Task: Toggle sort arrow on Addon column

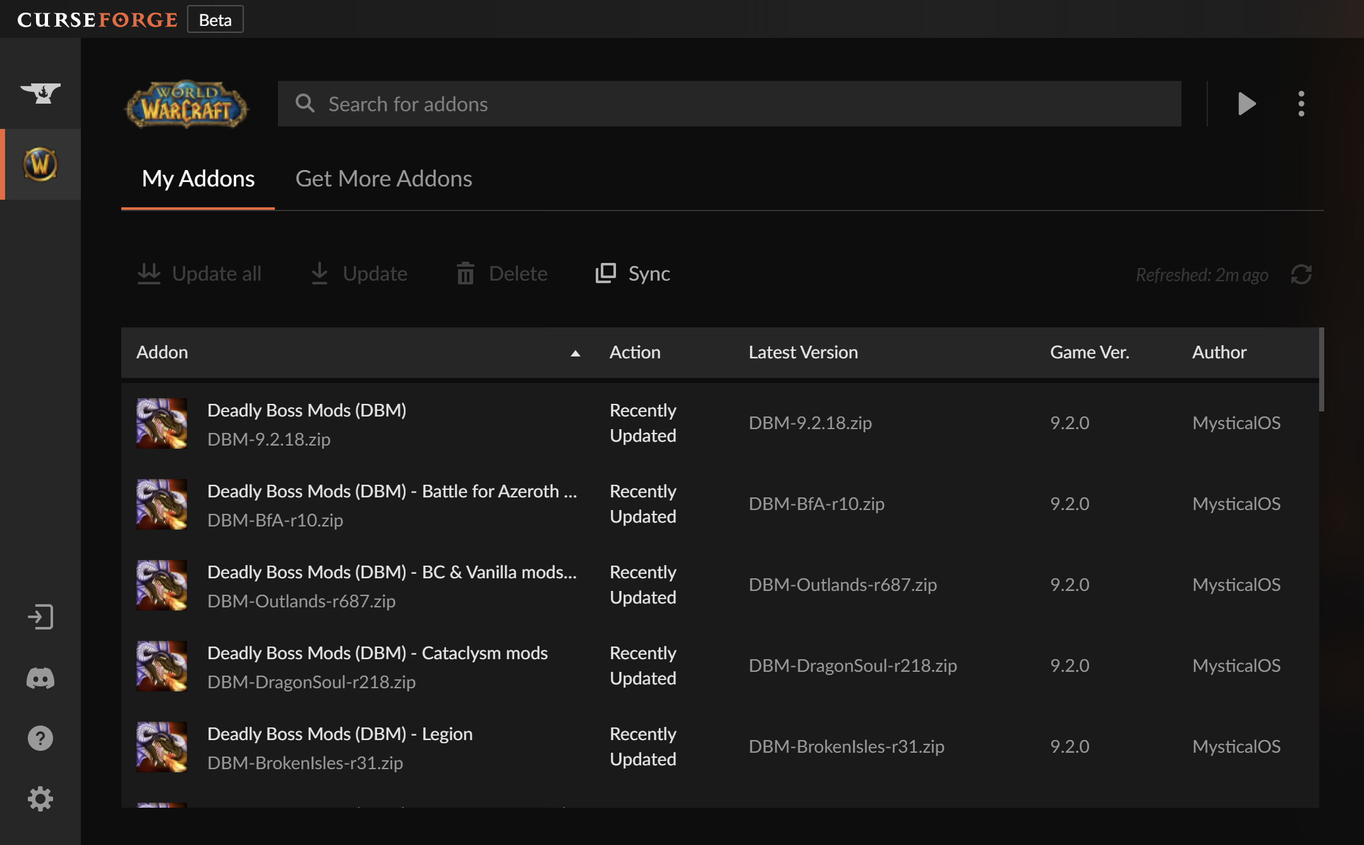Action: (x=575, y=353)
